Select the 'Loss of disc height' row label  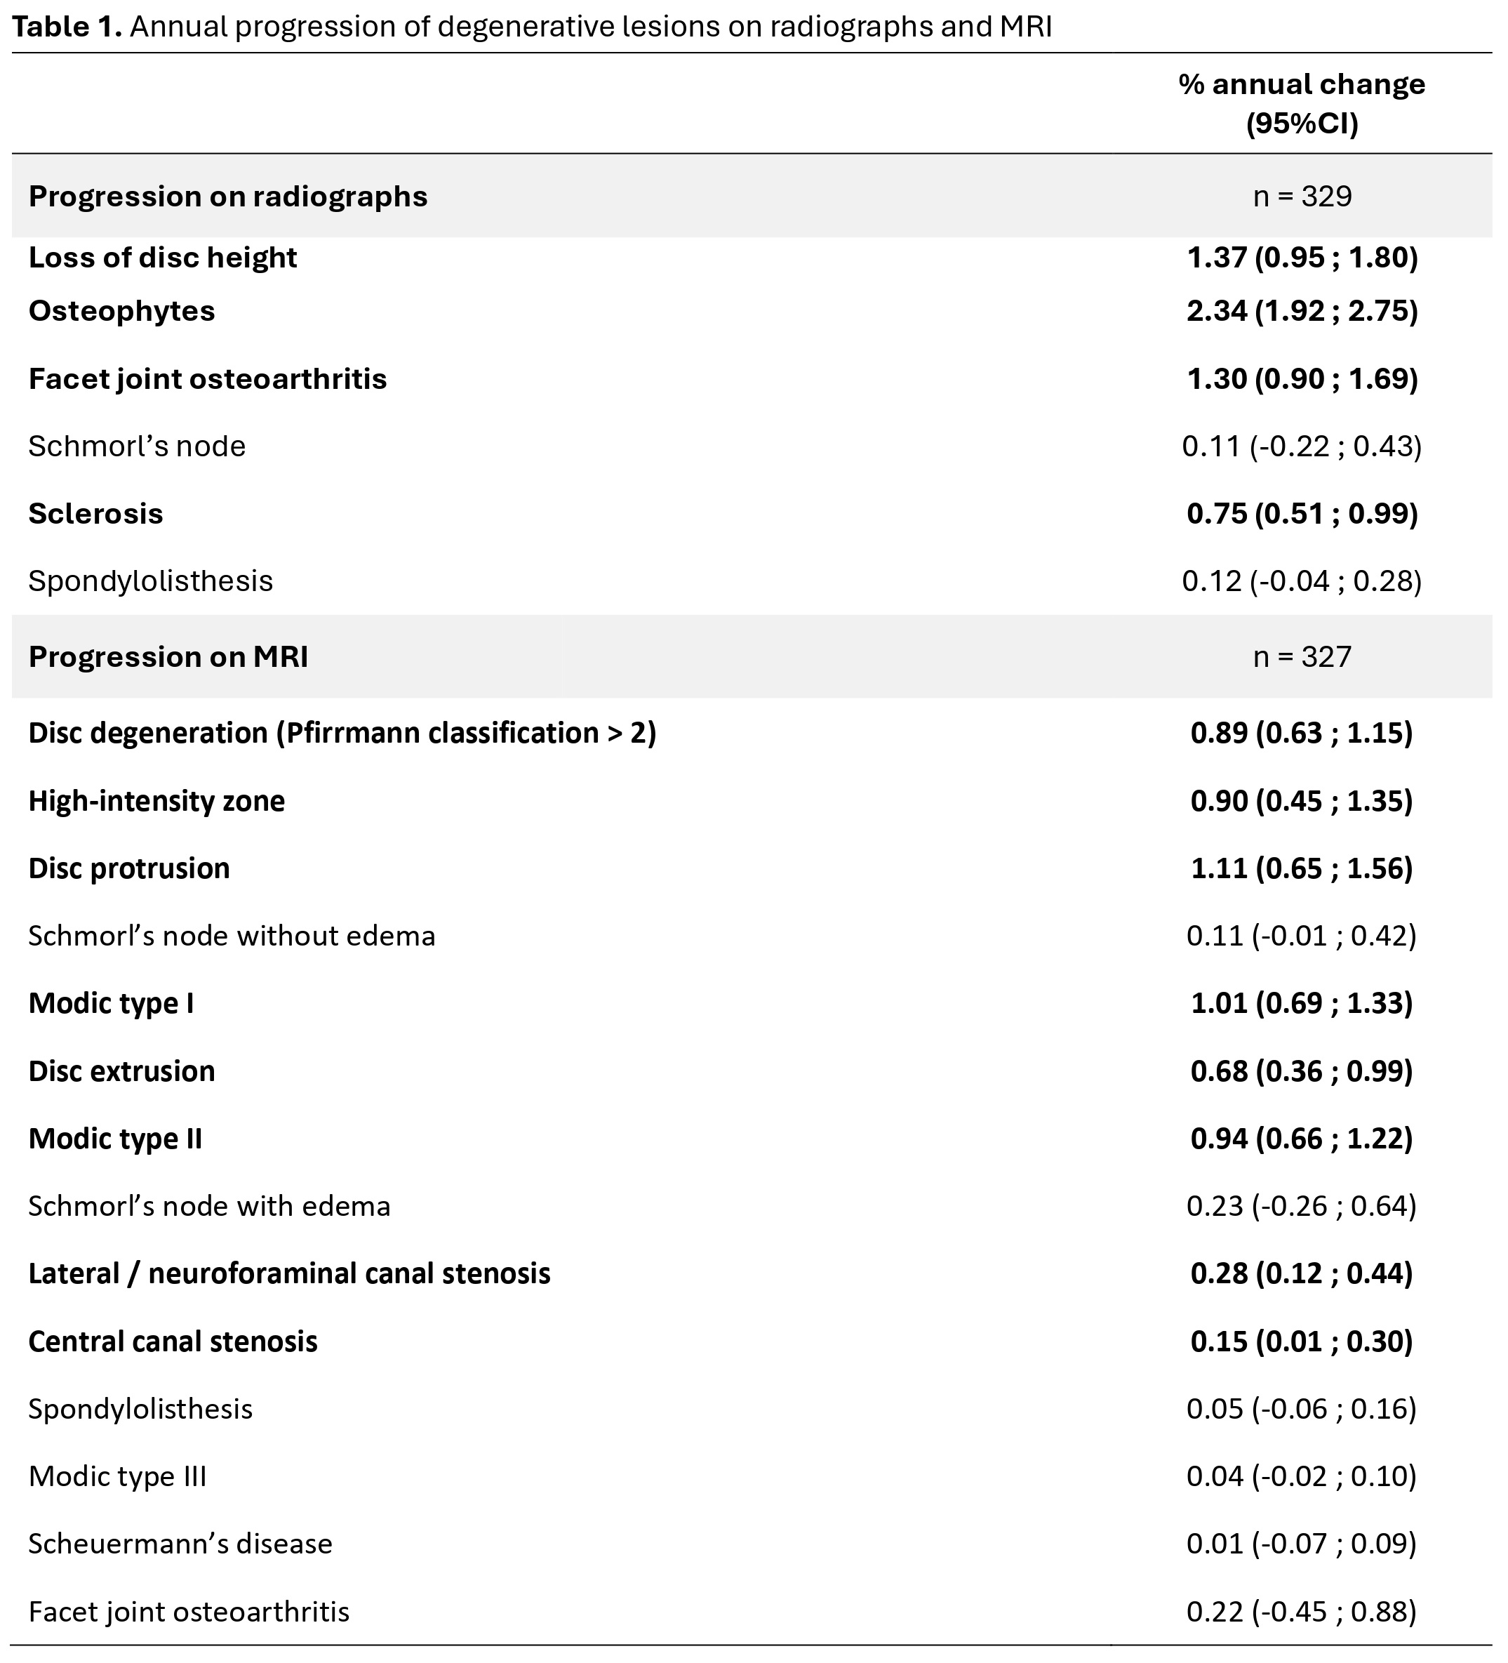click(162, 258)
